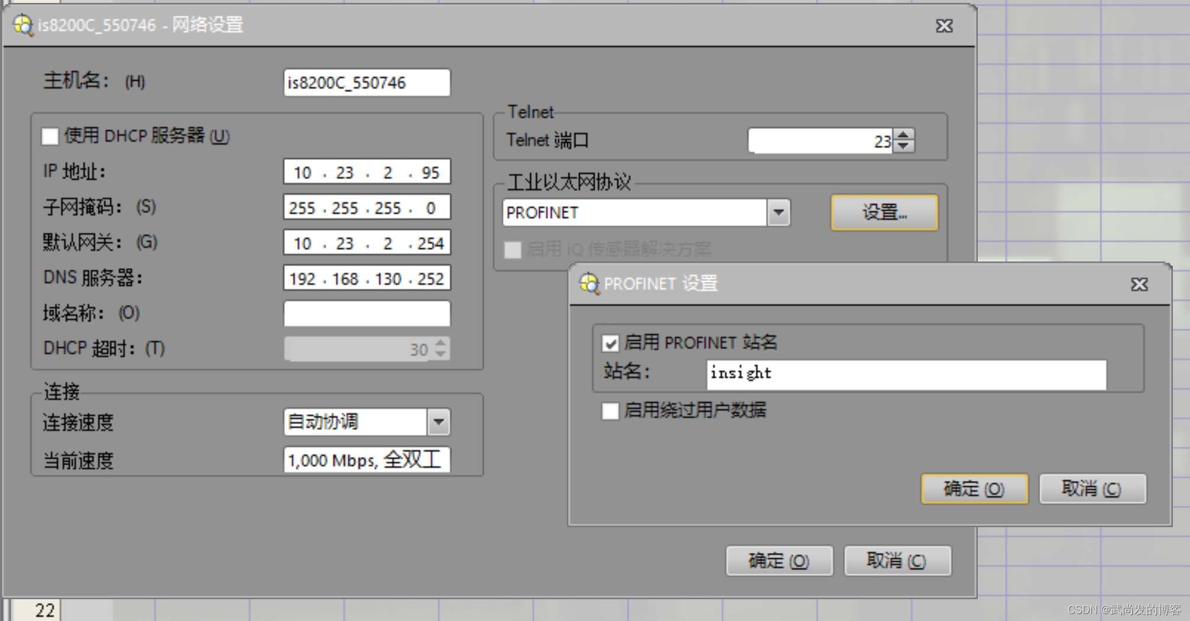Click the network settings window title icon
The height and width of the screenshot is (621, 1190).
[23, 25]
